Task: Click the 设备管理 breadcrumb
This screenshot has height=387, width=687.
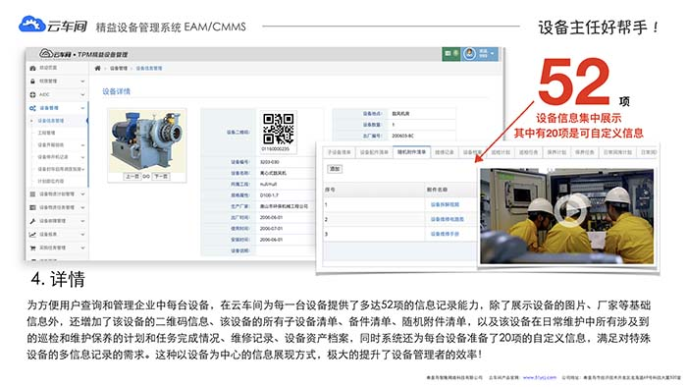Action: pyautogui.click(x=119, y=69)
